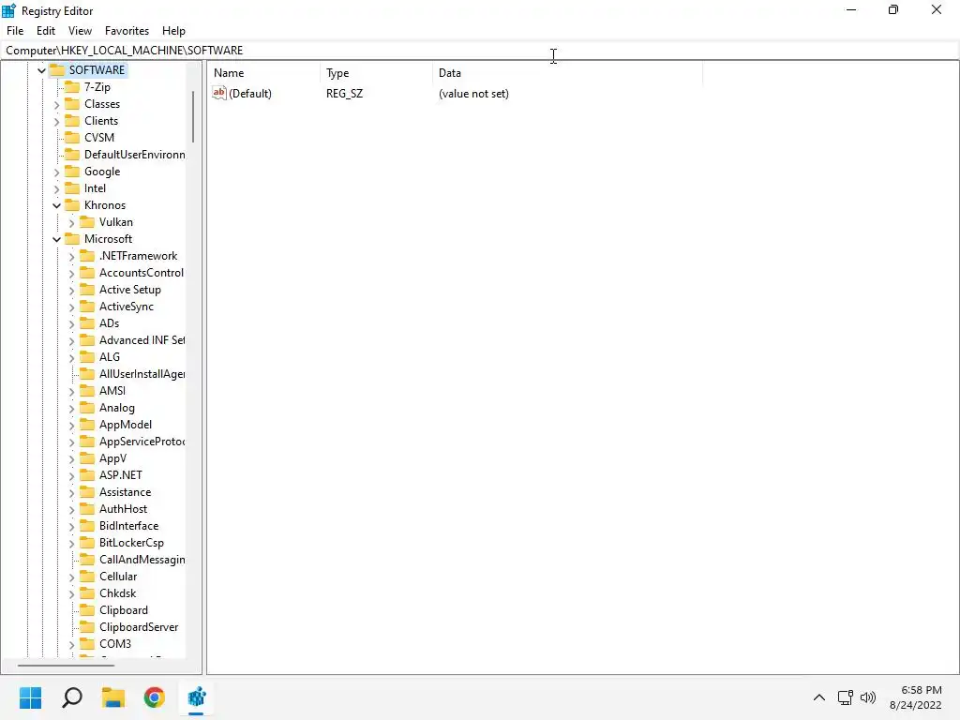Open the Help menu

click(173, 31)
